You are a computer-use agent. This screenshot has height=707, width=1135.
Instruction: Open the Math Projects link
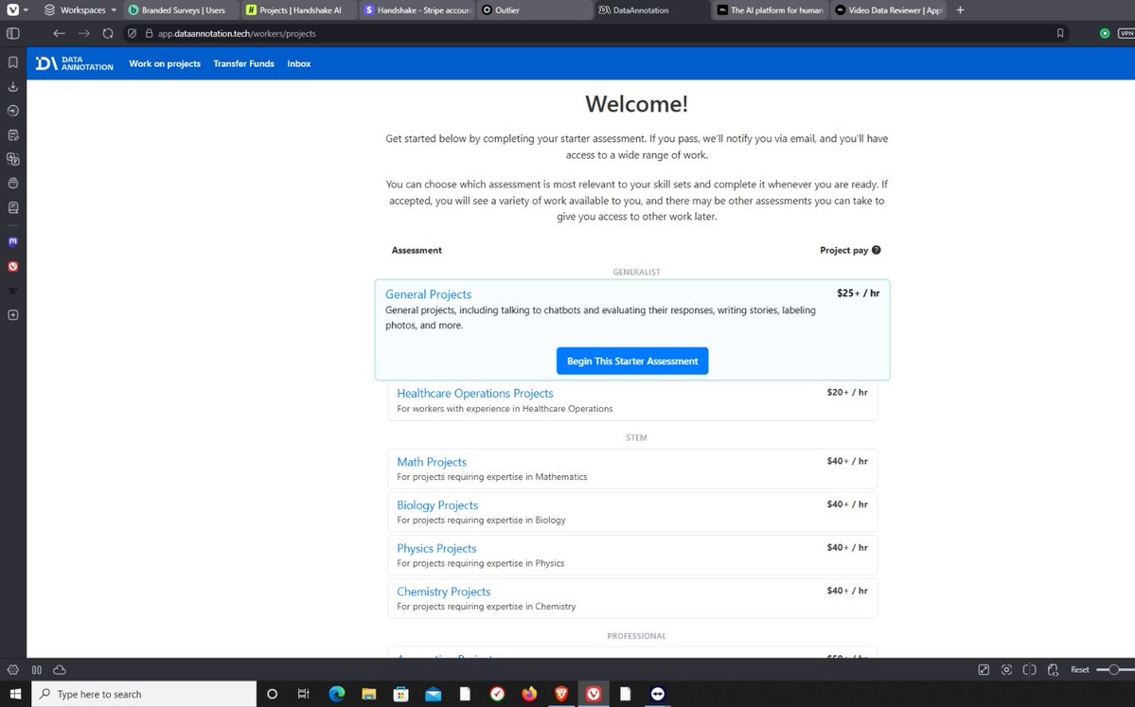pos(432,462)
